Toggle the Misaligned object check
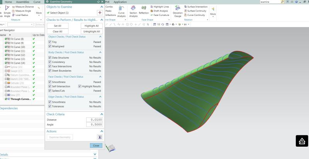The image size is (309, 159). [50, 46]
